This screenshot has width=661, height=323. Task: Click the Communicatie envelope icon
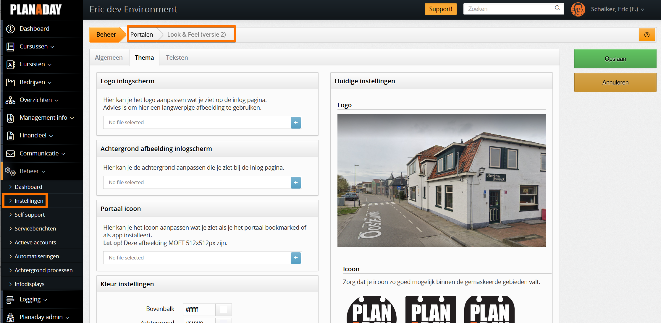[x=10, y=153]
